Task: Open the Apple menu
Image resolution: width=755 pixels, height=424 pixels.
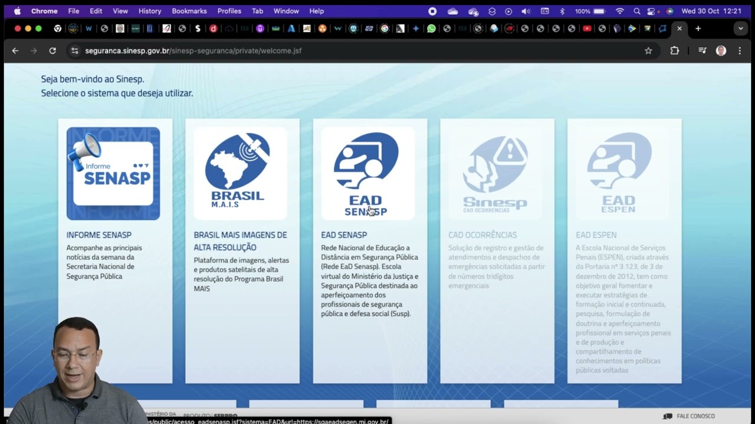Action: click(17, 11)
